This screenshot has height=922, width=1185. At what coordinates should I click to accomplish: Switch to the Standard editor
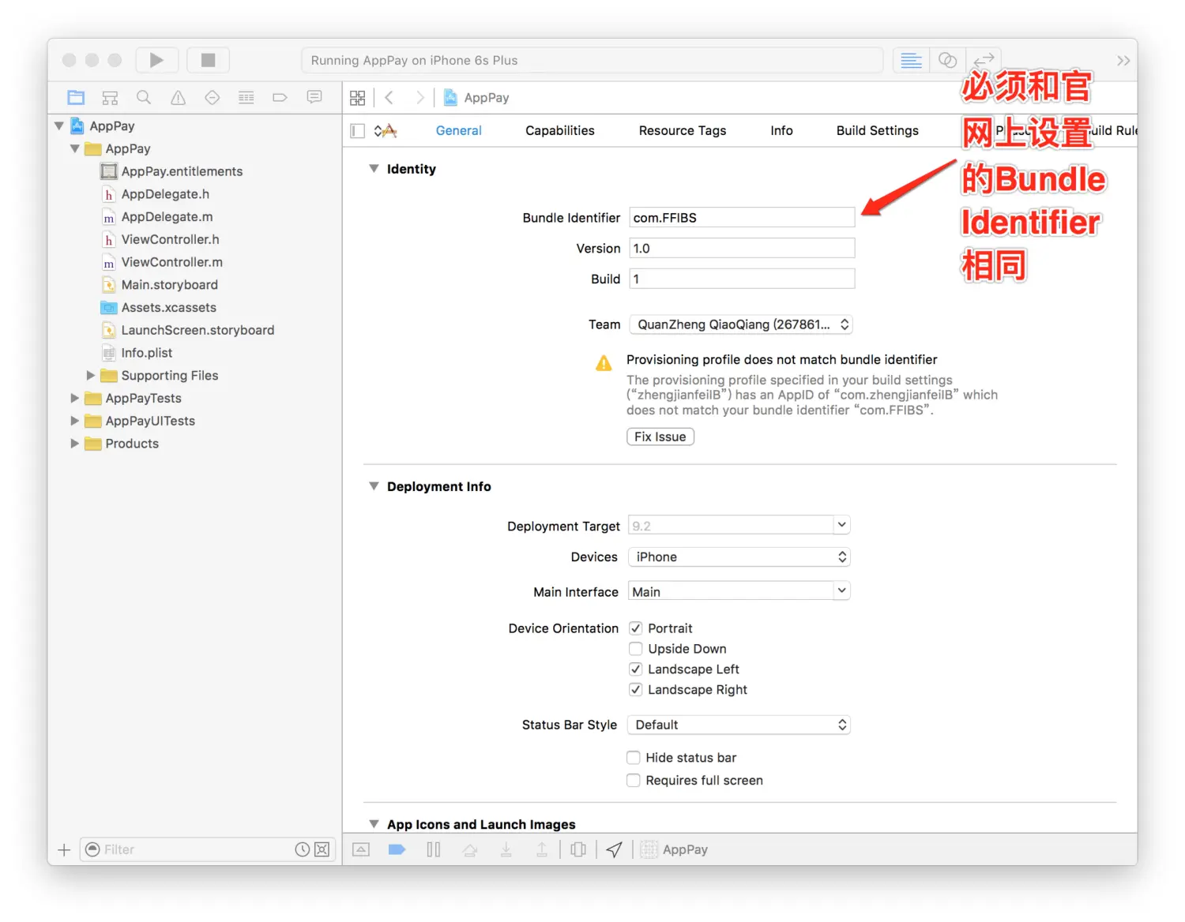tap(911, 60)
